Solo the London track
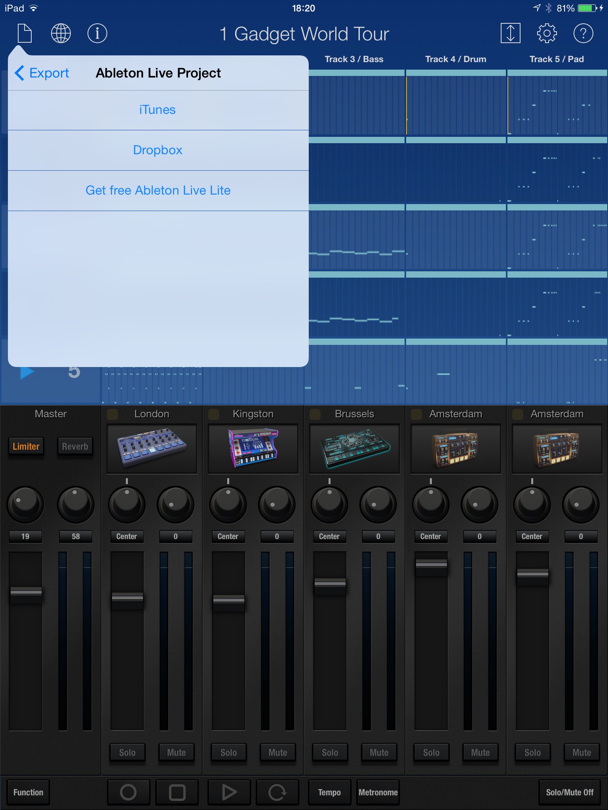The width and height of the screenshot is (608, 810). click(x=127, y=752)
